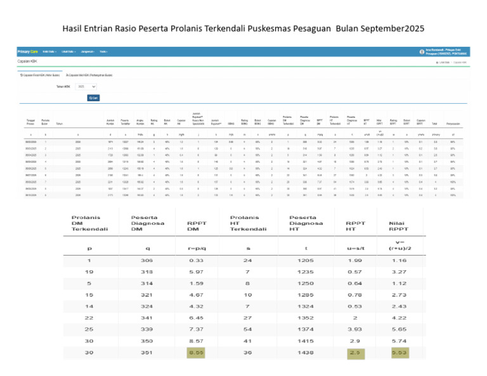This screenshot has width=487, height=376.
Task: Click value 5.74 in enlarged table
Action: pyautogui.click(x=399, y=341)
